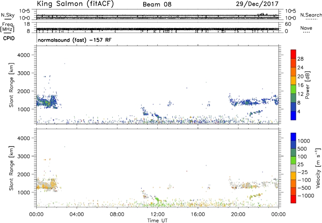Image resolution: width=322 pixels, height=223 pixels.
Task: Click frequency axis tick '18'
Action: tap(27, 24)
